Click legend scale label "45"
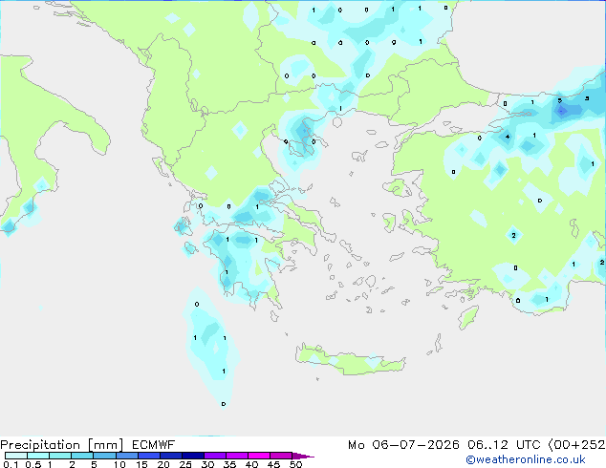This screenshot has height=468, width=606. [x=273, y=464]
